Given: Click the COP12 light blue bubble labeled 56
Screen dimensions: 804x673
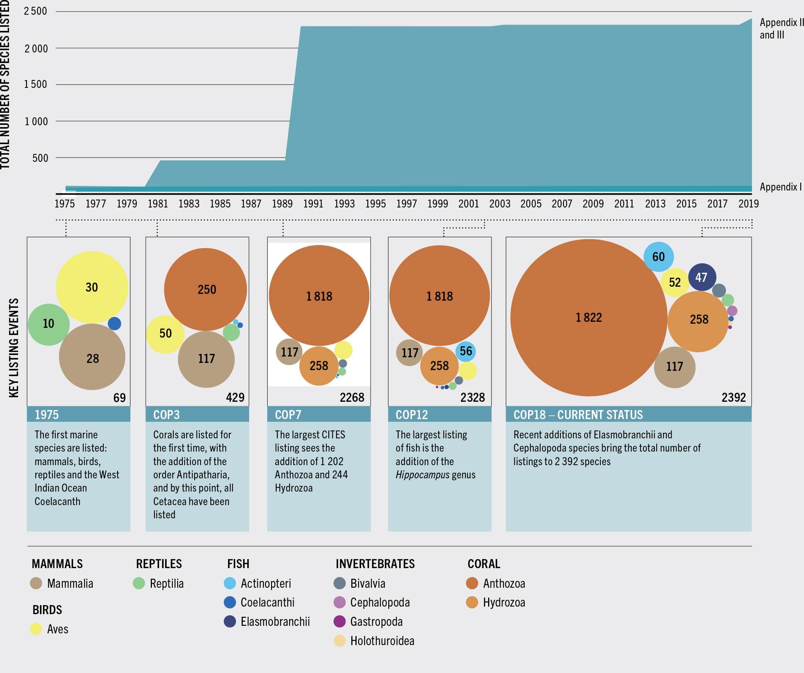Looking at the screenshot, I should [466, 351].
